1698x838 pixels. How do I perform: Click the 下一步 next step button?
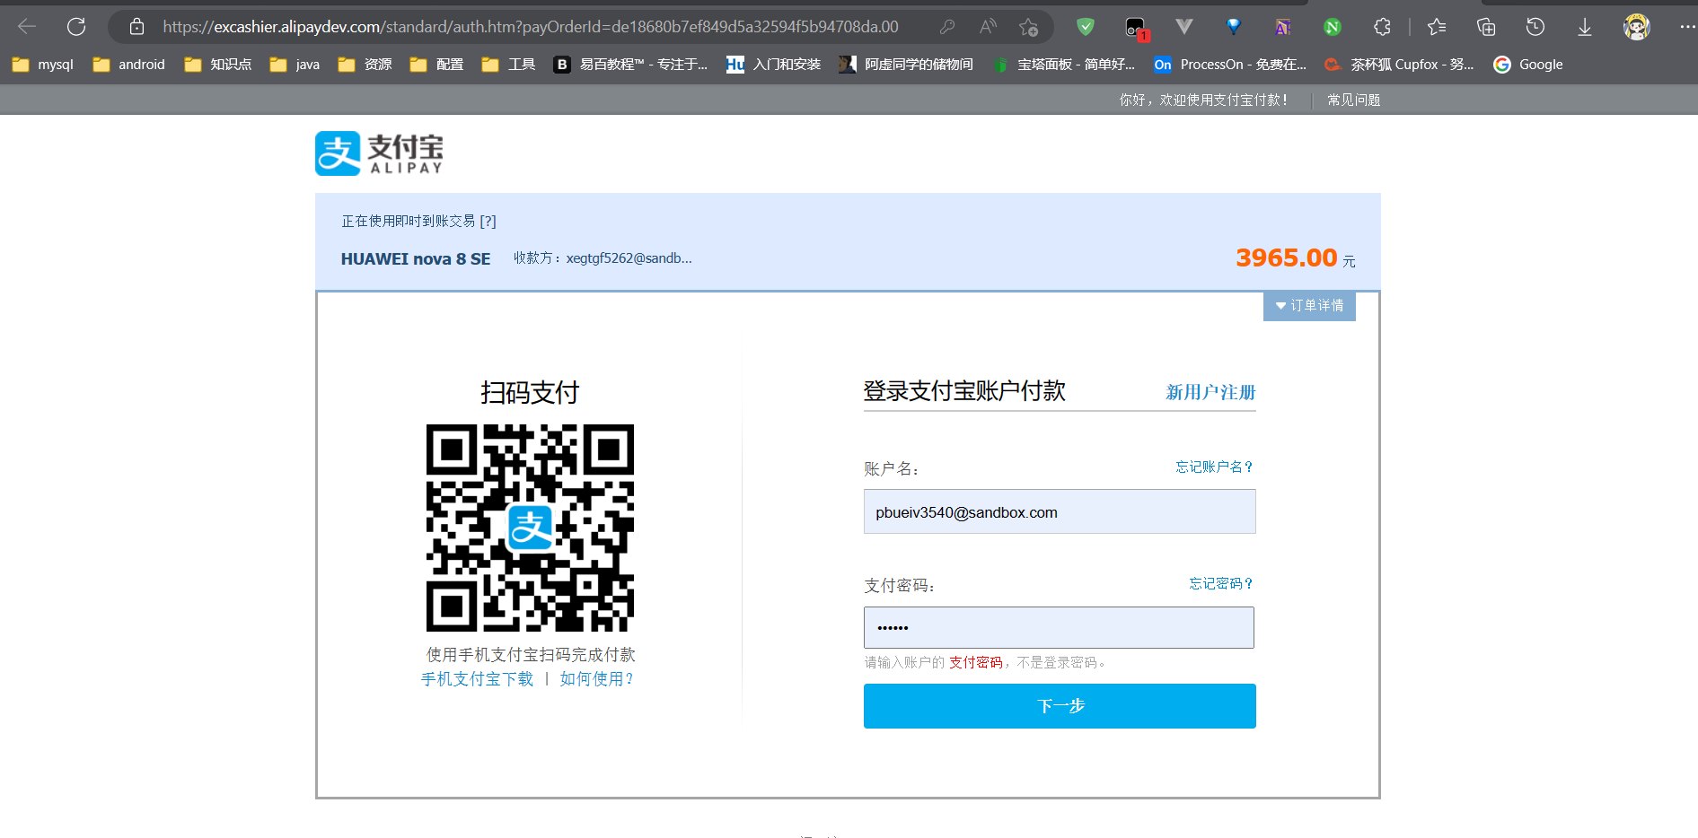tap(1060, 706)
